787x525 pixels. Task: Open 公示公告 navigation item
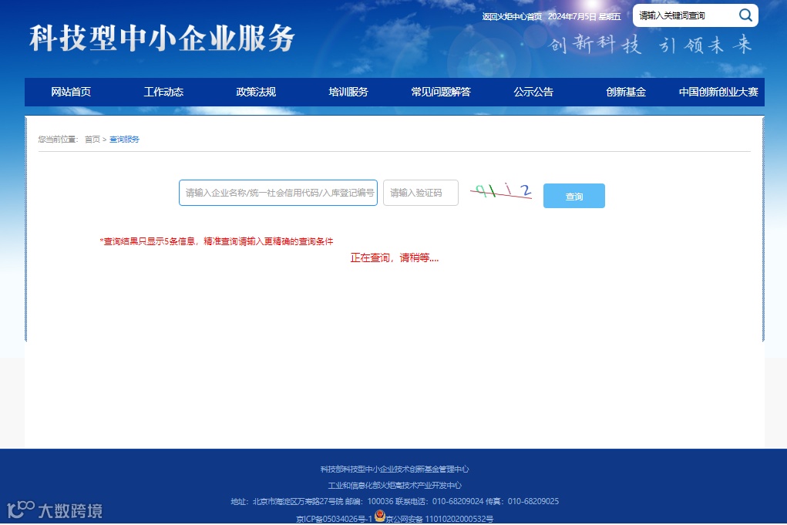533,92
